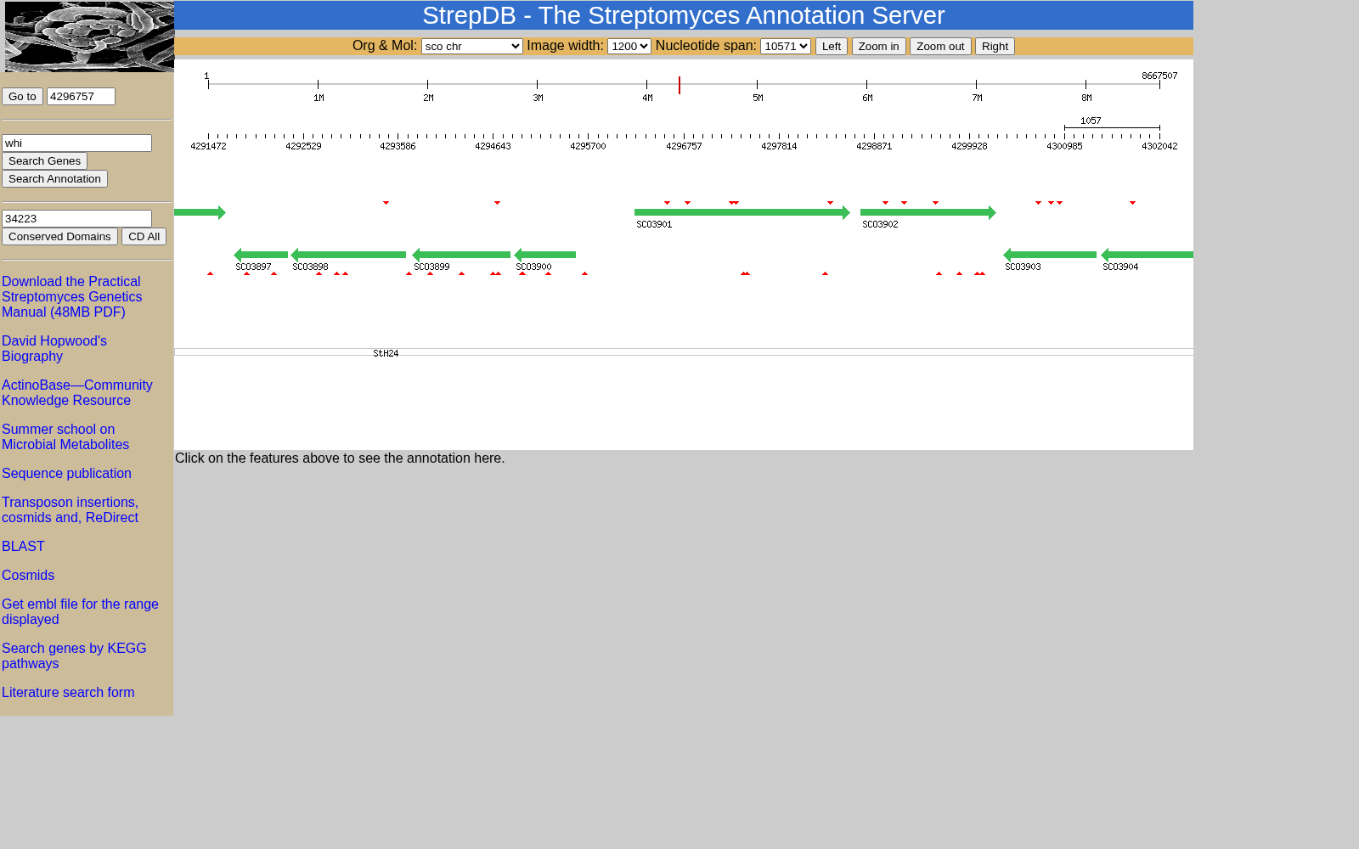Click the 4296757 label on the detail ruler
The image size is (1359, 849).
(684, 146)
